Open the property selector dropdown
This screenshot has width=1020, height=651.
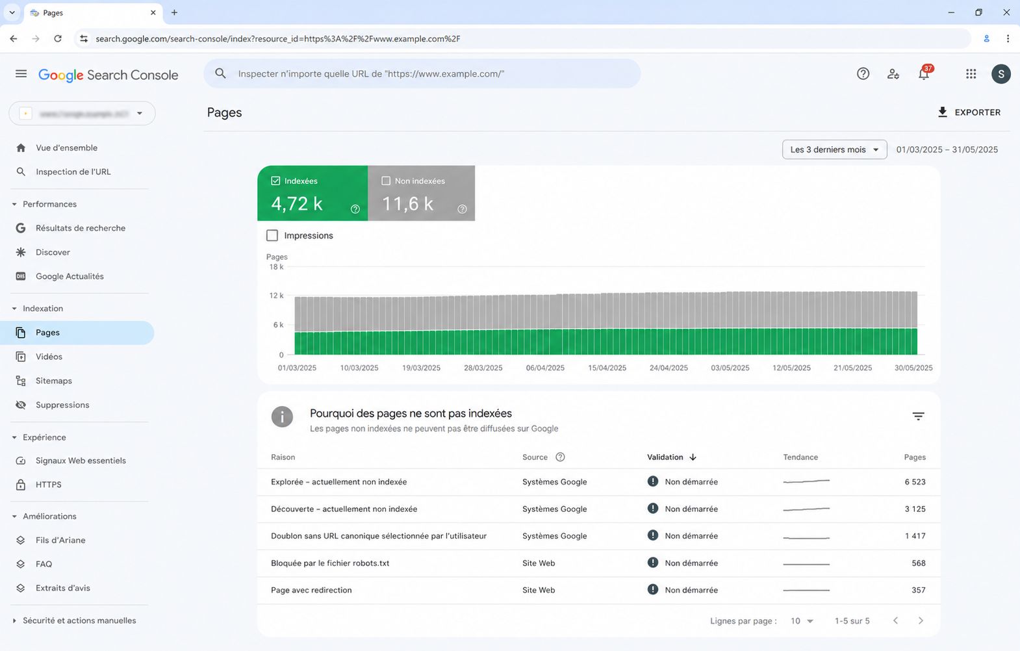tap(82, 114)
